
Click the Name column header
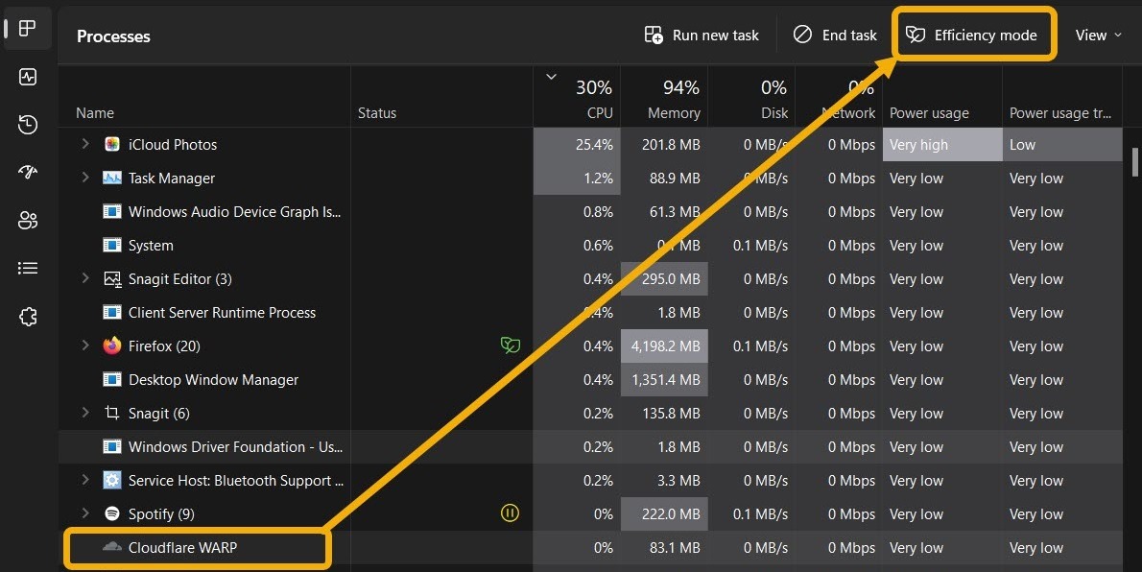pos(94,112)
